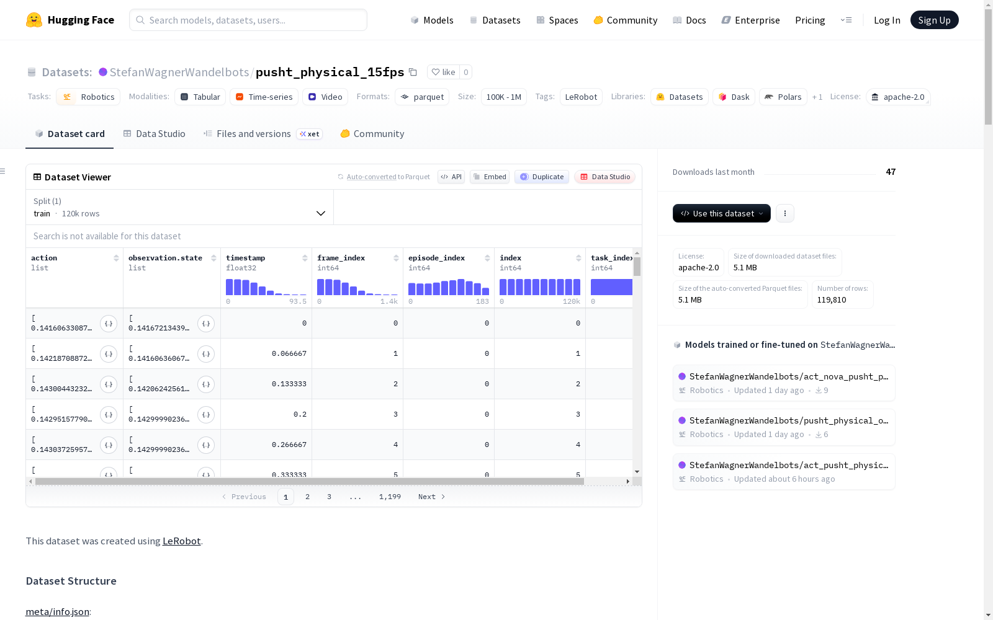Screen dimensions: 993x620
Task: Open the Use this dataset dropdown
Action: point(722,213)
